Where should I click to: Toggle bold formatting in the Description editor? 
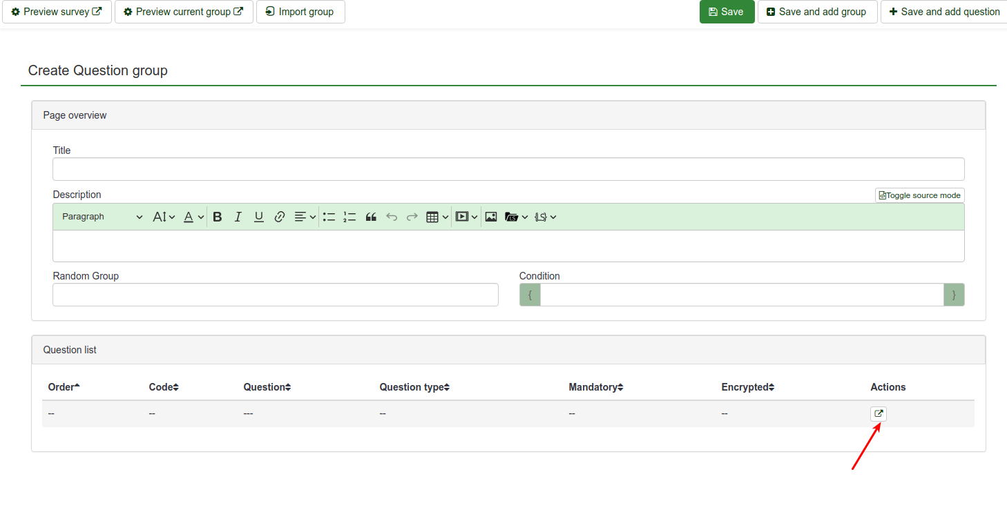pos(218,217)
